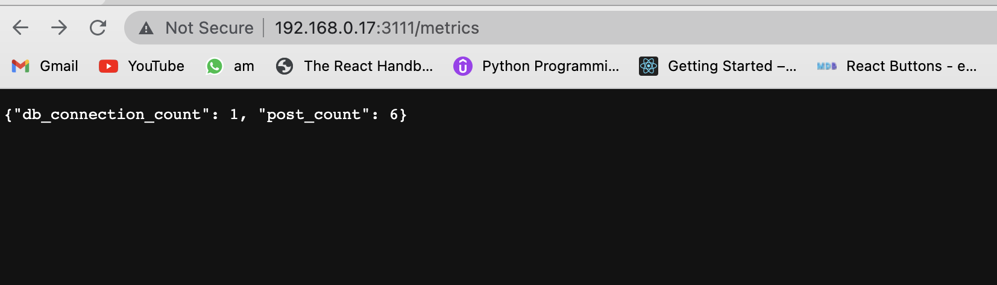Open "The React Handb..." bookmark

tap(368, 66)
